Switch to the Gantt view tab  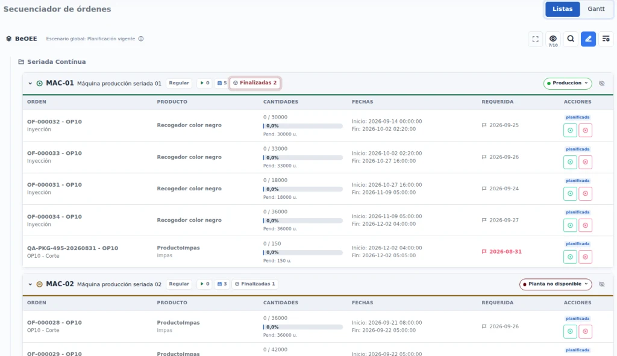(x=596, y=9)
